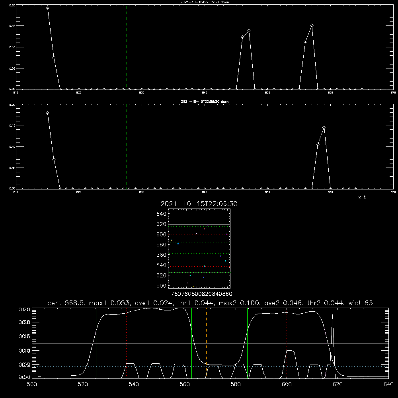Viewport: 398px width, 398px height.
Task: Select the highest diamond marker in dawn plot
Action: 47,8
